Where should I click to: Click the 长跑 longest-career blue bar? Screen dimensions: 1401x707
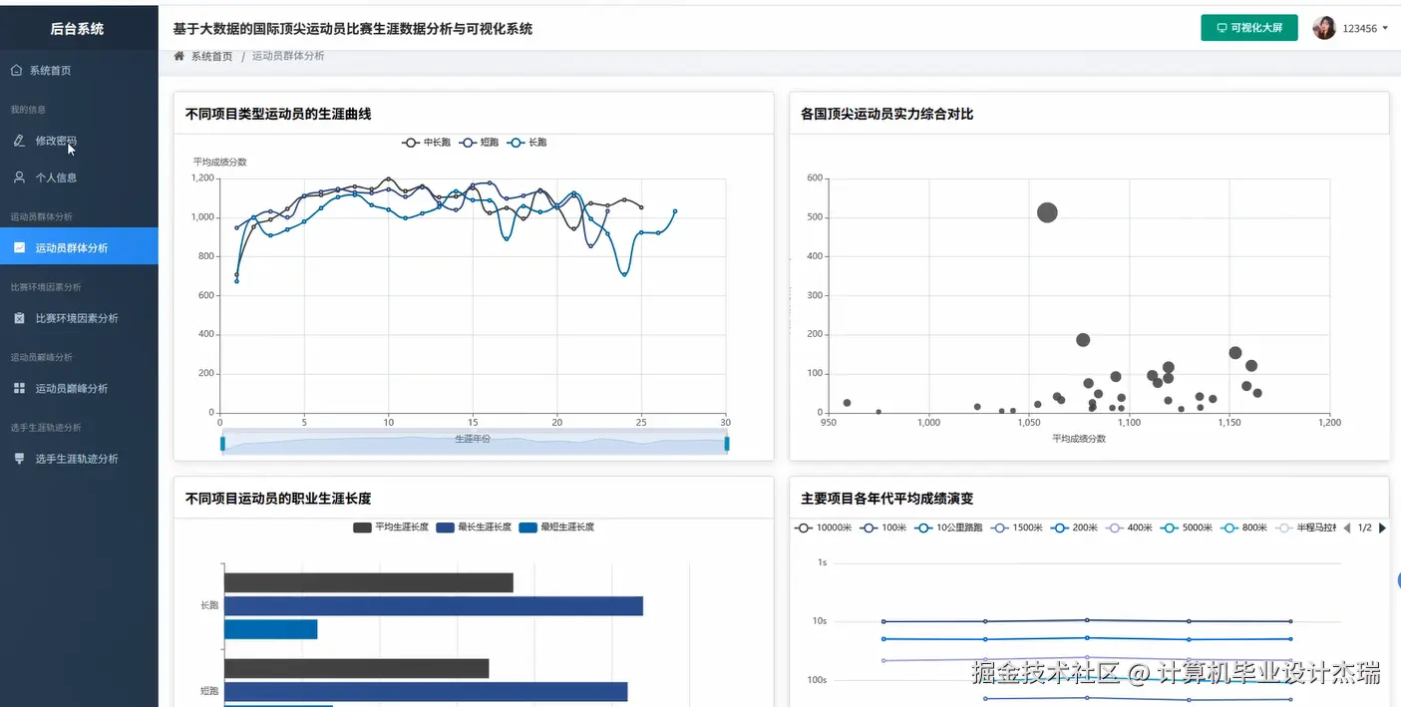(x=434, y=606)
